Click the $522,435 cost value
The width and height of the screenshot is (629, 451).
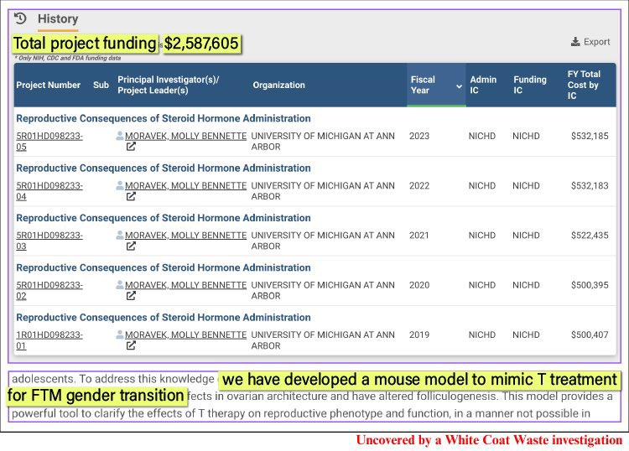pyautogui.click(x=590, y=236)
